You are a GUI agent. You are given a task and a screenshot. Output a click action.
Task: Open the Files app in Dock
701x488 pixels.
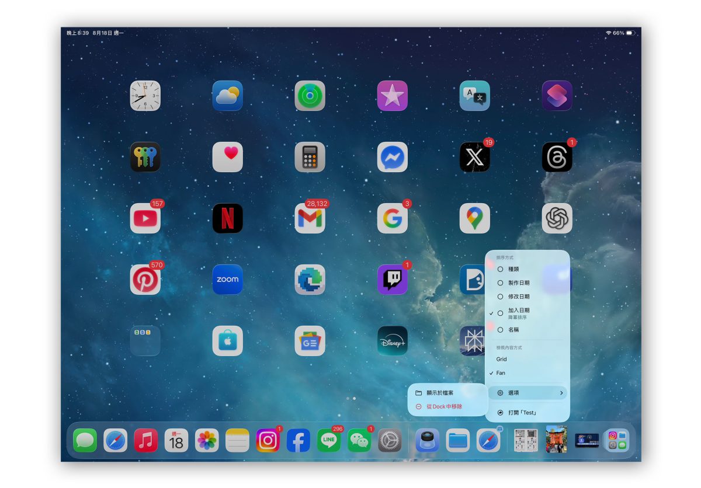coord(458,441)
